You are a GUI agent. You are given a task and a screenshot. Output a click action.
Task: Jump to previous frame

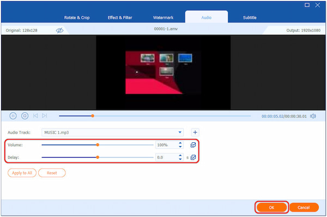point(35,116)
